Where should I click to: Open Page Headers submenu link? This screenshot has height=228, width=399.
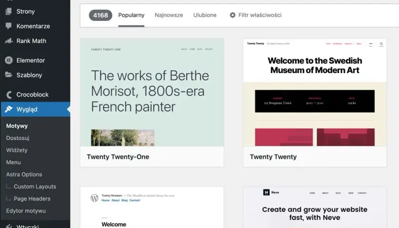coord(32,199)
